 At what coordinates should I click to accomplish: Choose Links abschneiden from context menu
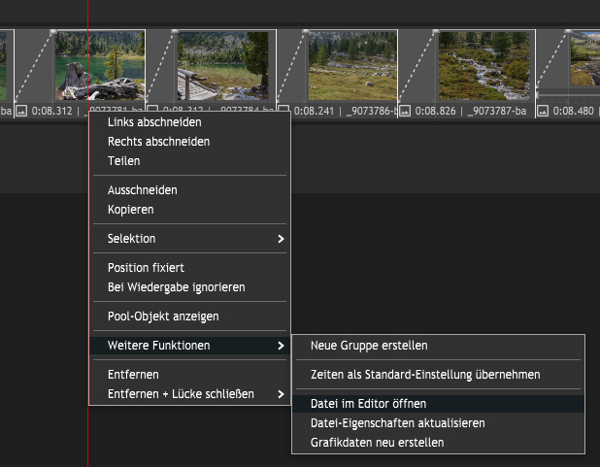tap(189, 122)
